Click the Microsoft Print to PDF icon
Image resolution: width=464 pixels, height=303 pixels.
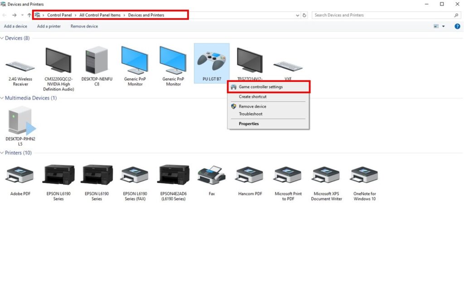288,175
